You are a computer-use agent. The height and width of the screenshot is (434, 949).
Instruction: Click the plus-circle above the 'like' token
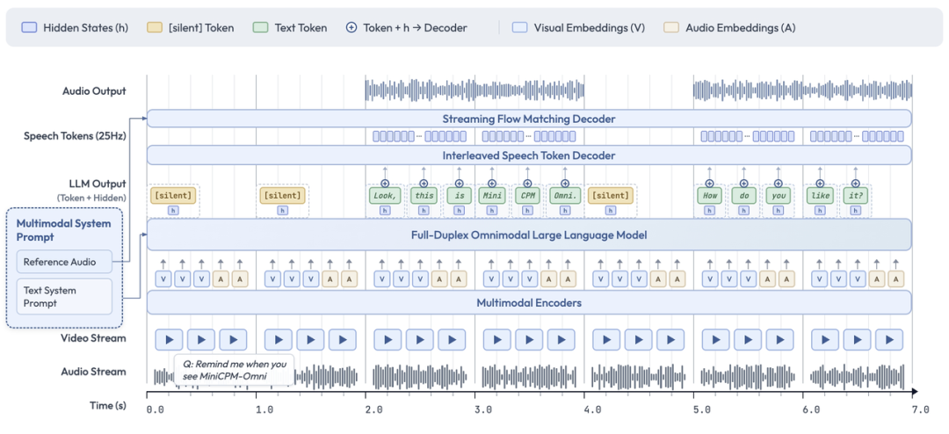820,183
